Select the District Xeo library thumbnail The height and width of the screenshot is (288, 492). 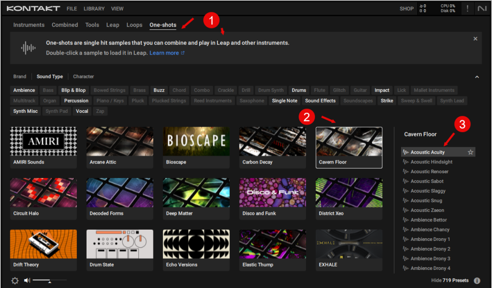pos(349,199)
